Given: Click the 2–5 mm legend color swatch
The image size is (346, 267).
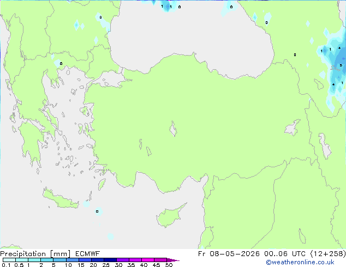Looking at the screenshot, I should (x=47, y=260).
